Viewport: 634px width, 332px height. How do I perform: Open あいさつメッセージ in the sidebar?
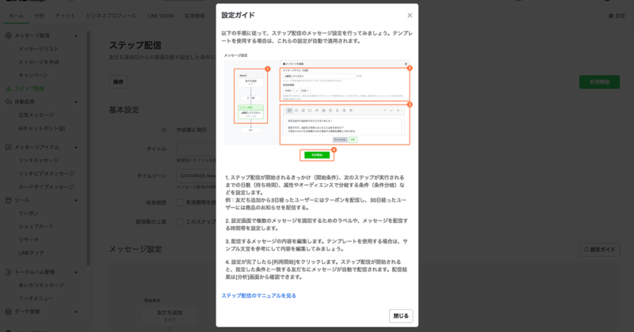(41, 285)
